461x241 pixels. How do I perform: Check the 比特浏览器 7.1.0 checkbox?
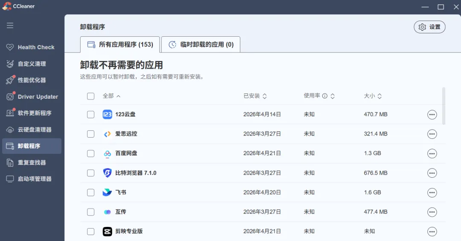pyautogui.click(x=90, y=173)
